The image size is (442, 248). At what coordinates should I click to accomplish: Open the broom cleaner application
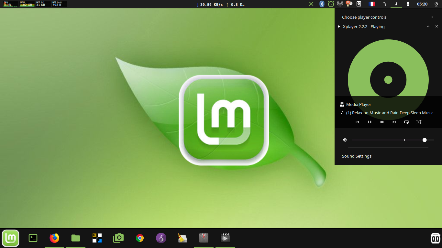click(x=182, y=238)
